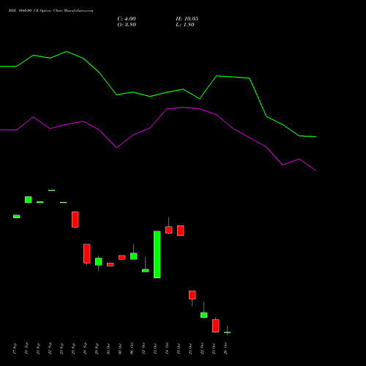Click the last small candlestick above 26 Oct
366x366 pixels.
click(x=228, y=332)
